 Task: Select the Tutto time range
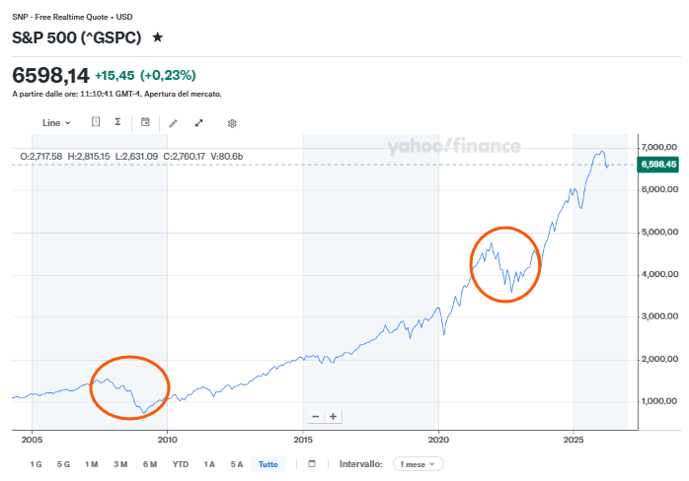click(267, 463)
